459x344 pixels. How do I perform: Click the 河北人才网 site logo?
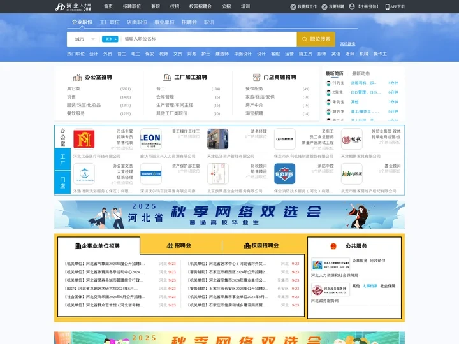73,7
